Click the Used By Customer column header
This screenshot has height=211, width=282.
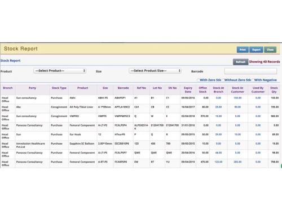coord(258,90)
